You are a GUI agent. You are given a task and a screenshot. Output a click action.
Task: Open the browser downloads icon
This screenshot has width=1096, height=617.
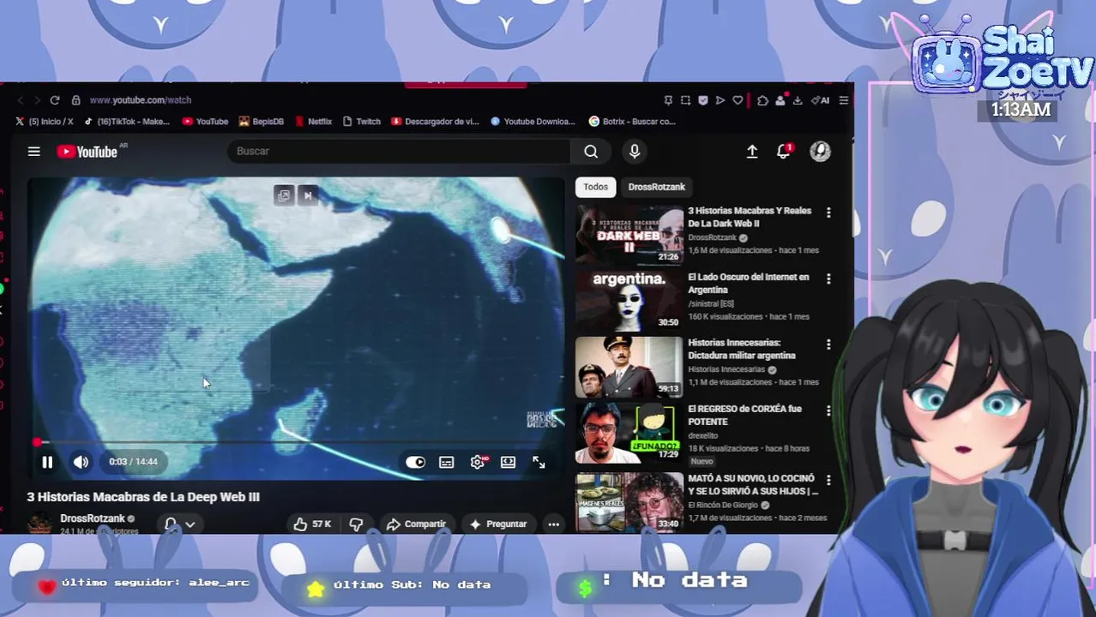click(x=798, y=100)
